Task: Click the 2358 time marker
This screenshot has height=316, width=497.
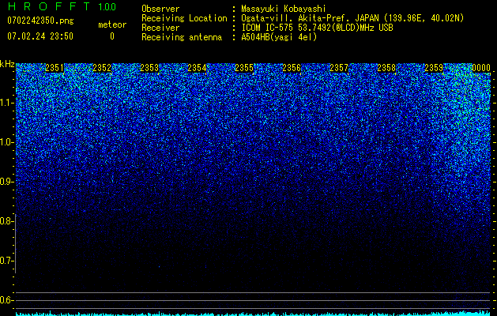Action: coord(386,68)
